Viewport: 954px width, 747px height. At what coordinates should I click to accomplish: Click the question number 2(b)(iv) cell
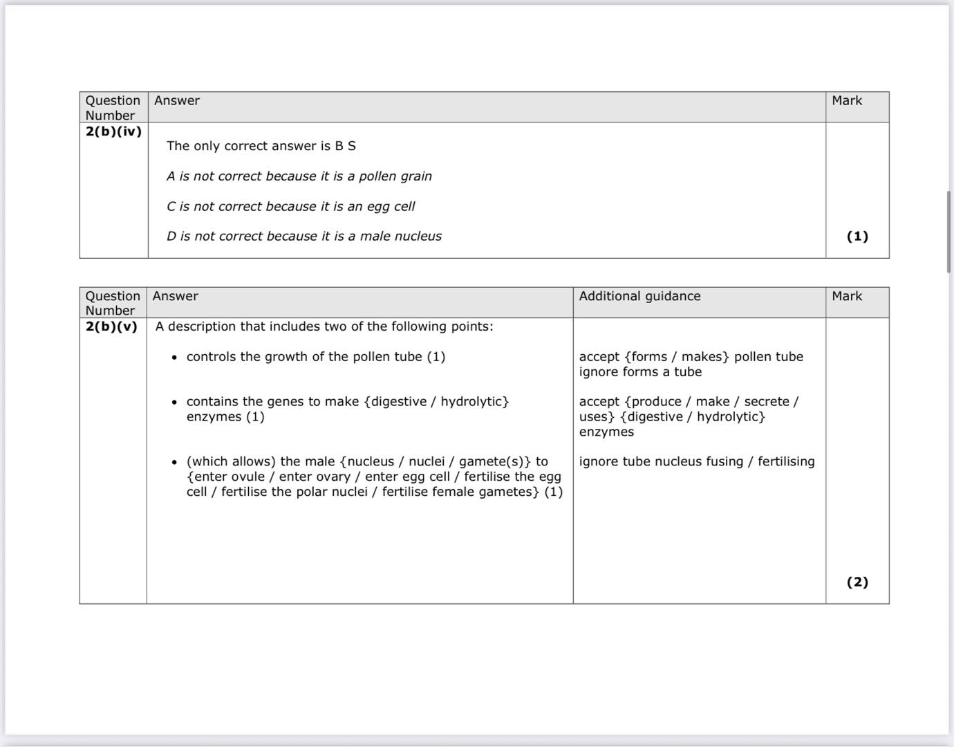(113, 131)
